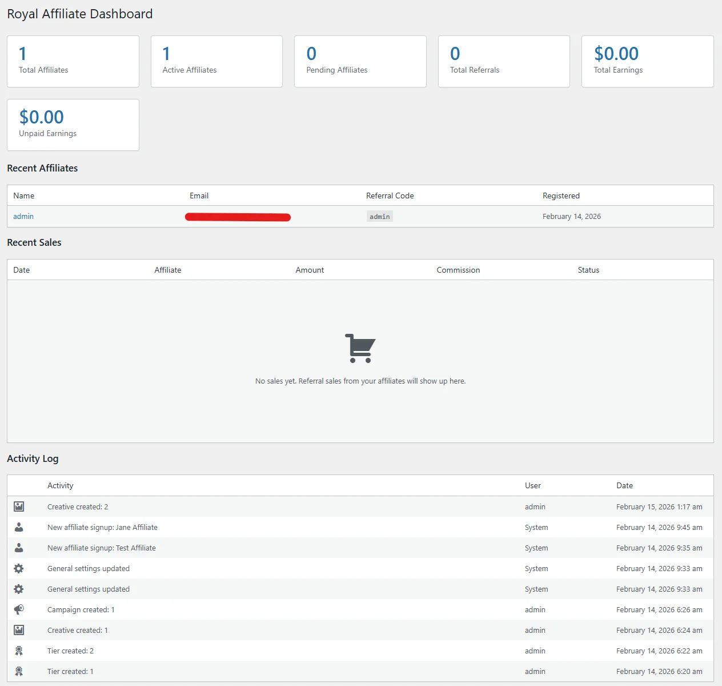Click the person icon beside Jane Affiliate signup
Screen dimensions: 722x686
tap(19, 527)
